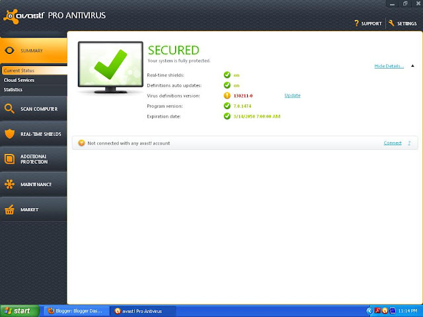
Task: Click the program version value 7.0.1474
Action: tap(243, 106)
